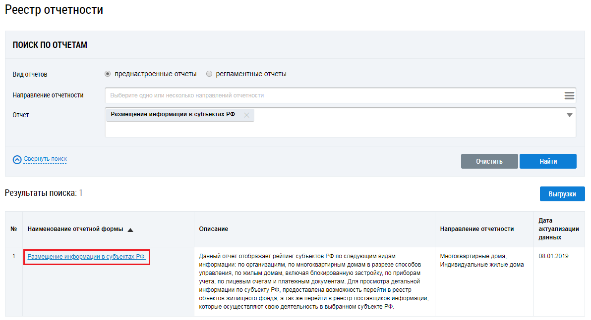This screenshot has width=591, height=320.
Task: Click the selected report tag in the "Отчет" field
Action: coord(173,115)
